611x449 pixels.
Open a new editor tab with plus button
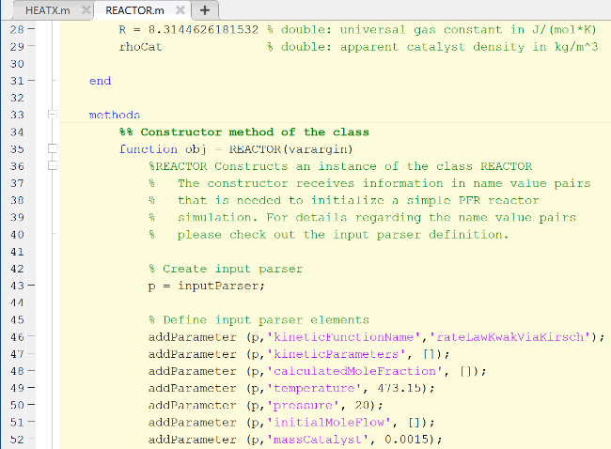pos(205,10)
